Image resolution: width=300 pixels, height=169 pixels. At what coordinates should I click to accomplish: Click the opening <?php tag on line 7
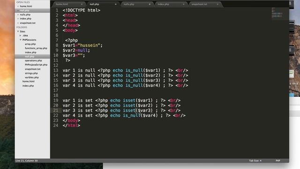pyautogui.click(x=71, y=40)
